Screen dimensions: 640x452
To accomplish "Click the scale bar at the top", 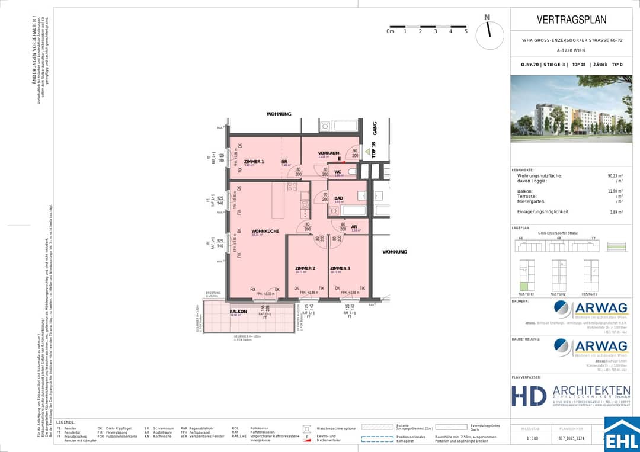I will click(x=428, y=28).
